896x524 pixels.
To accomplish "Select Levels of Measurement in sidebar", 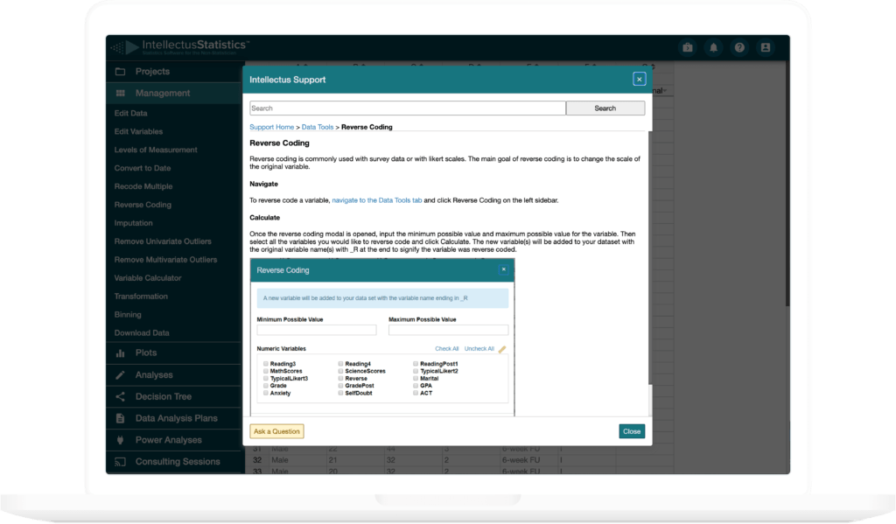I will tap(156, 150).
